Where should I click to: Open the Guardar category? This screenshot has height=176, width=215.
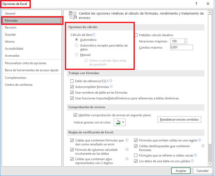click(32, 34)
